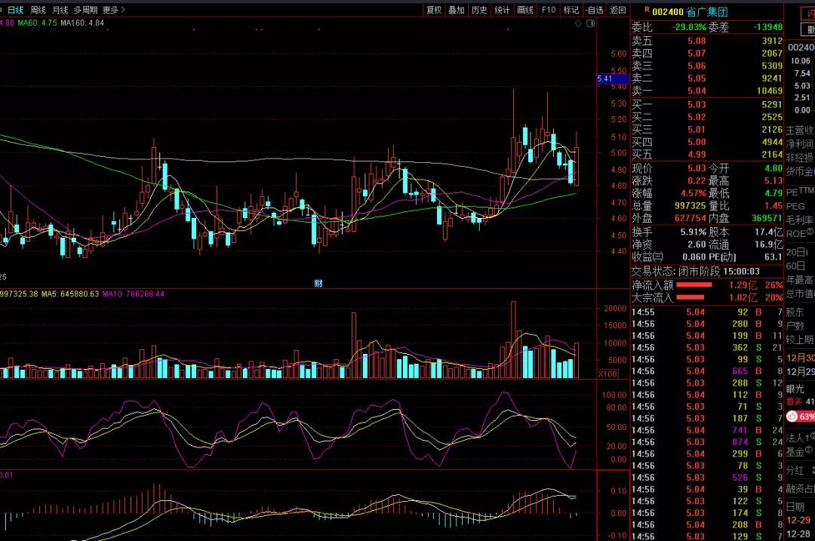Image resolution: width=815 pixels, height=541 pixels.
Task: Click the 统计 statistics button
Action: (x=502, y=10)
